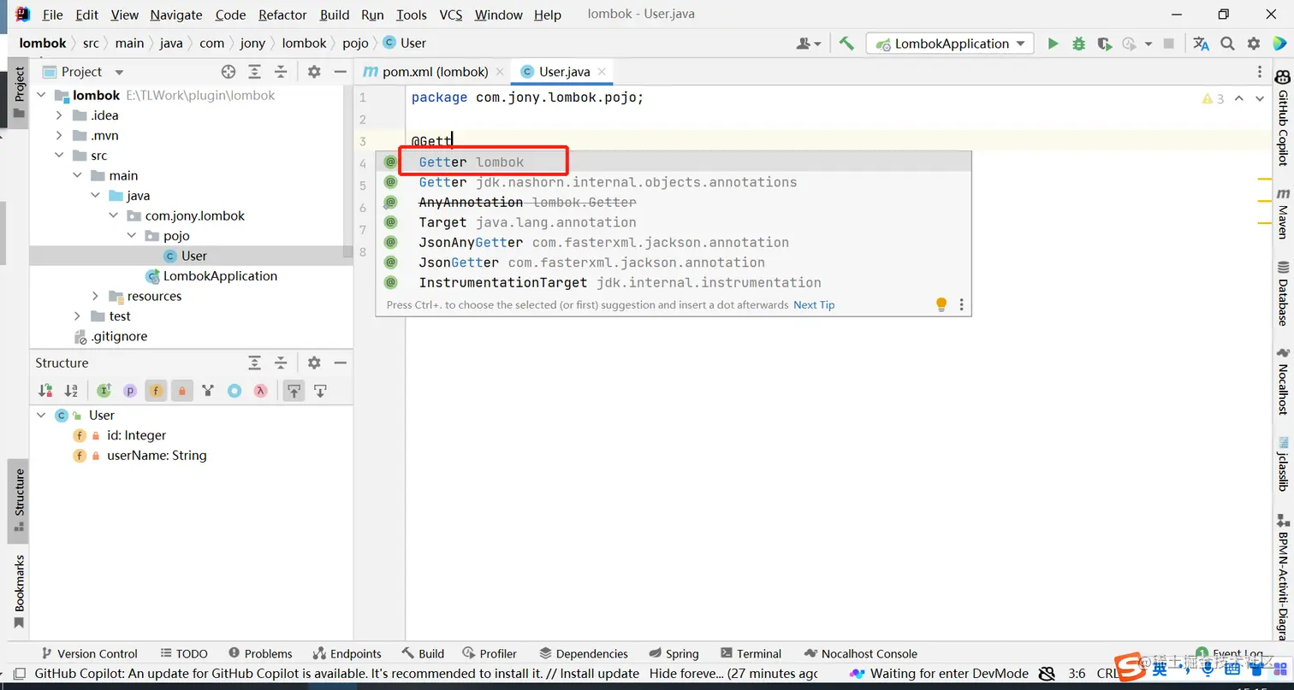1294x690 pixels.
Task: Select Getter lombok completion suggestion
Action: tap(674, 162)
